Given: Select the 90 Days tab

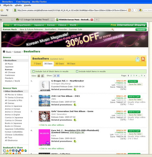Looking at the screenshot, I should coord(71,64).
